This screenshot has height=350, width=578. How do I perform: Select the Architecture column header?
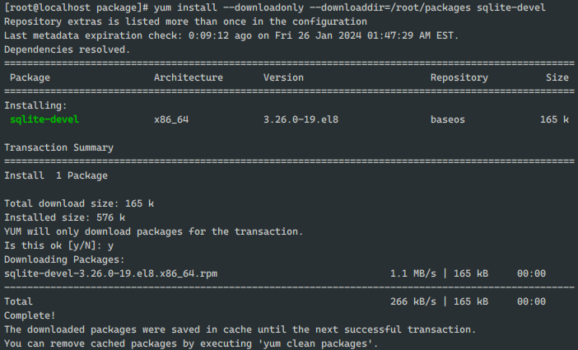point(189,77)
